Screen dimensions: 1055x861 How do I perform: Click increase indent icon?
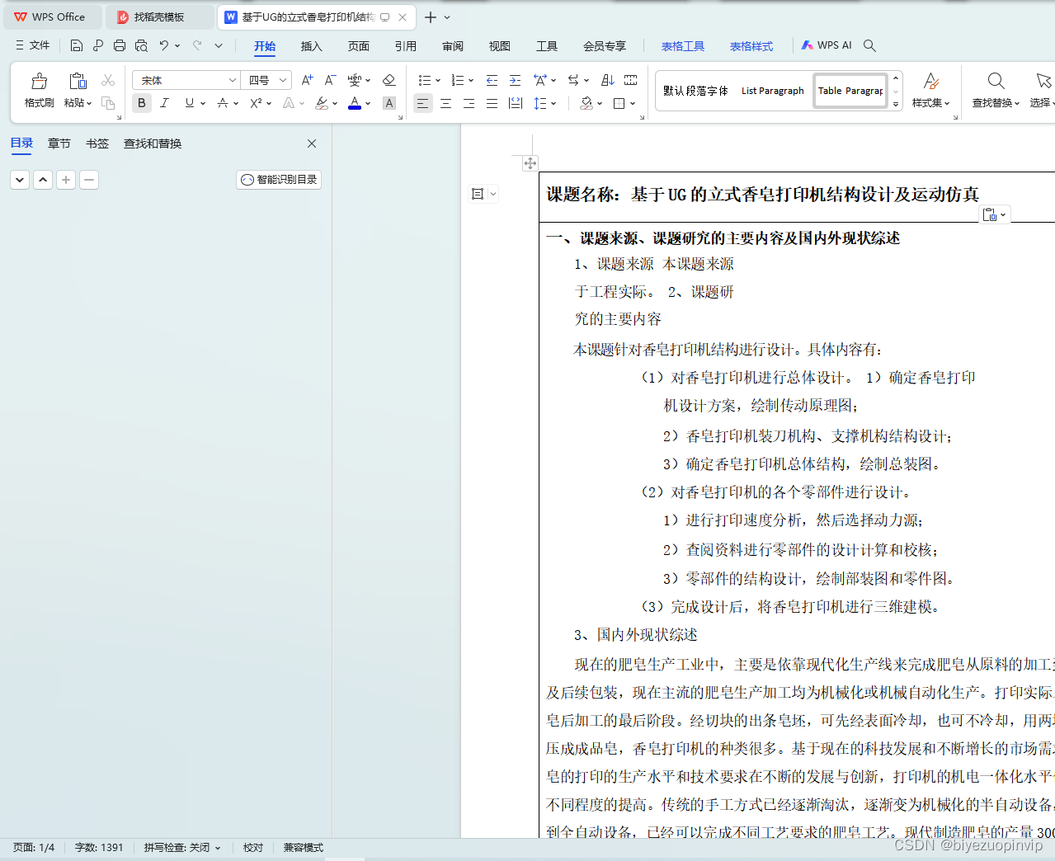(x=515, y=80)
